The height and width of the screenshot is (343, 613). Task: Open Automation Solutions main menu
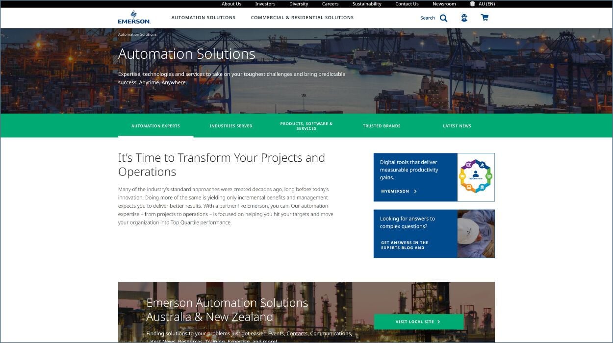204,18
